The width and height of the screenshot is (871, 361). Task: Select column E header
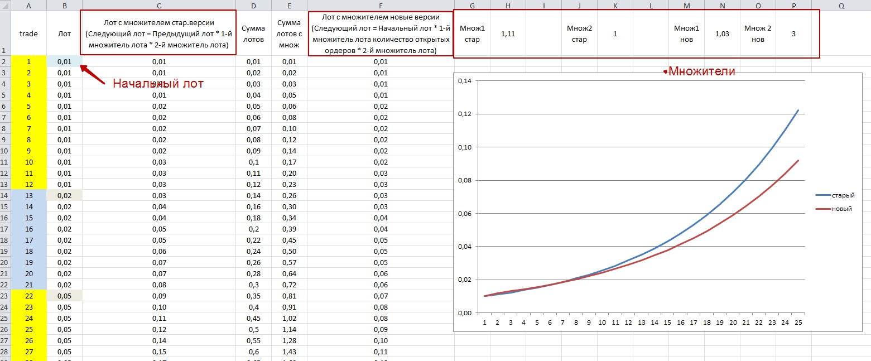[289, 5]
